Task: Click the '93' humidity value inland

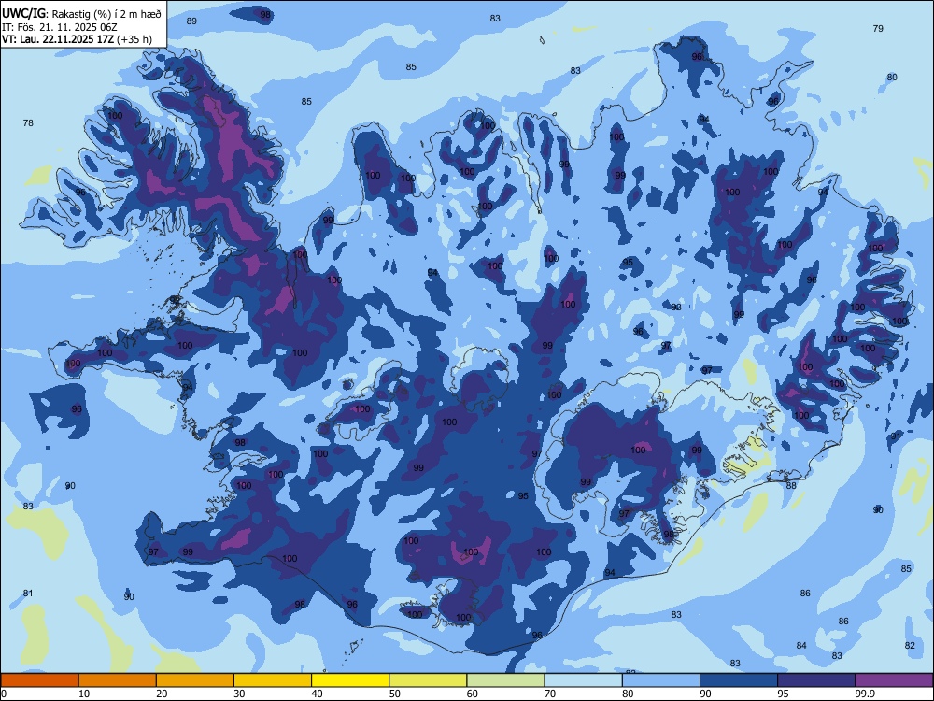Action: [676, 307]
